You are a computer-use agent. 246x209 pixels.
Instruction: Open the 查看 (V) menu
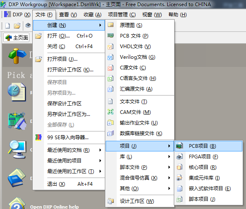[68, 15]
